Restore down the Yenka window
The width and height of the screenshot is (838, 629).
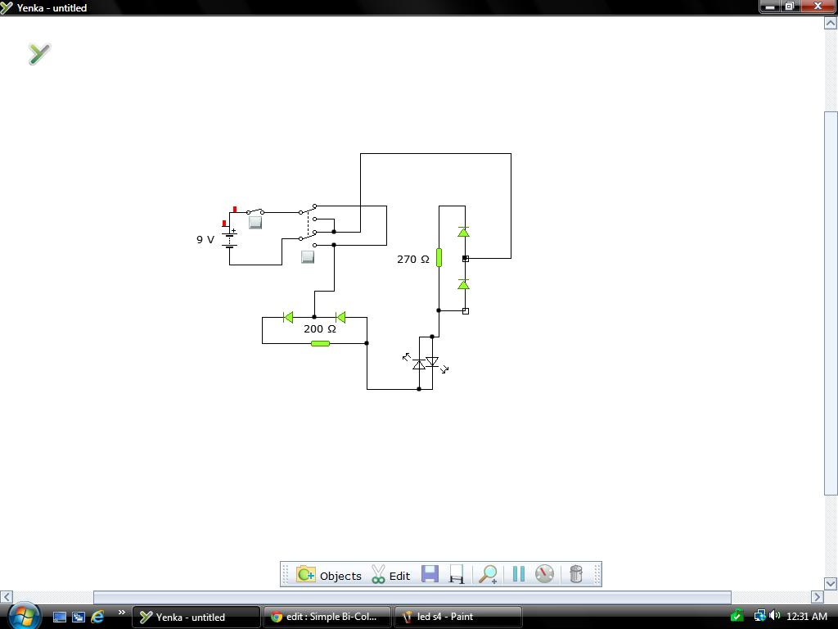tap(789, 7)
